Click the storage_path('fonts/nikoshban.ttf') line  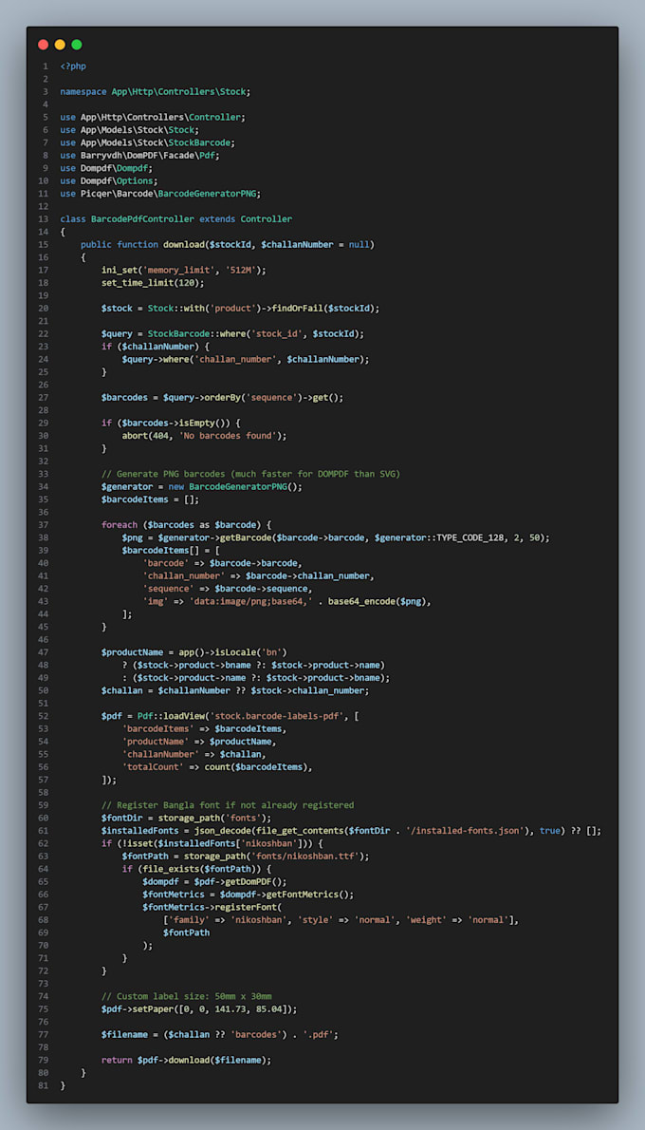246,856
